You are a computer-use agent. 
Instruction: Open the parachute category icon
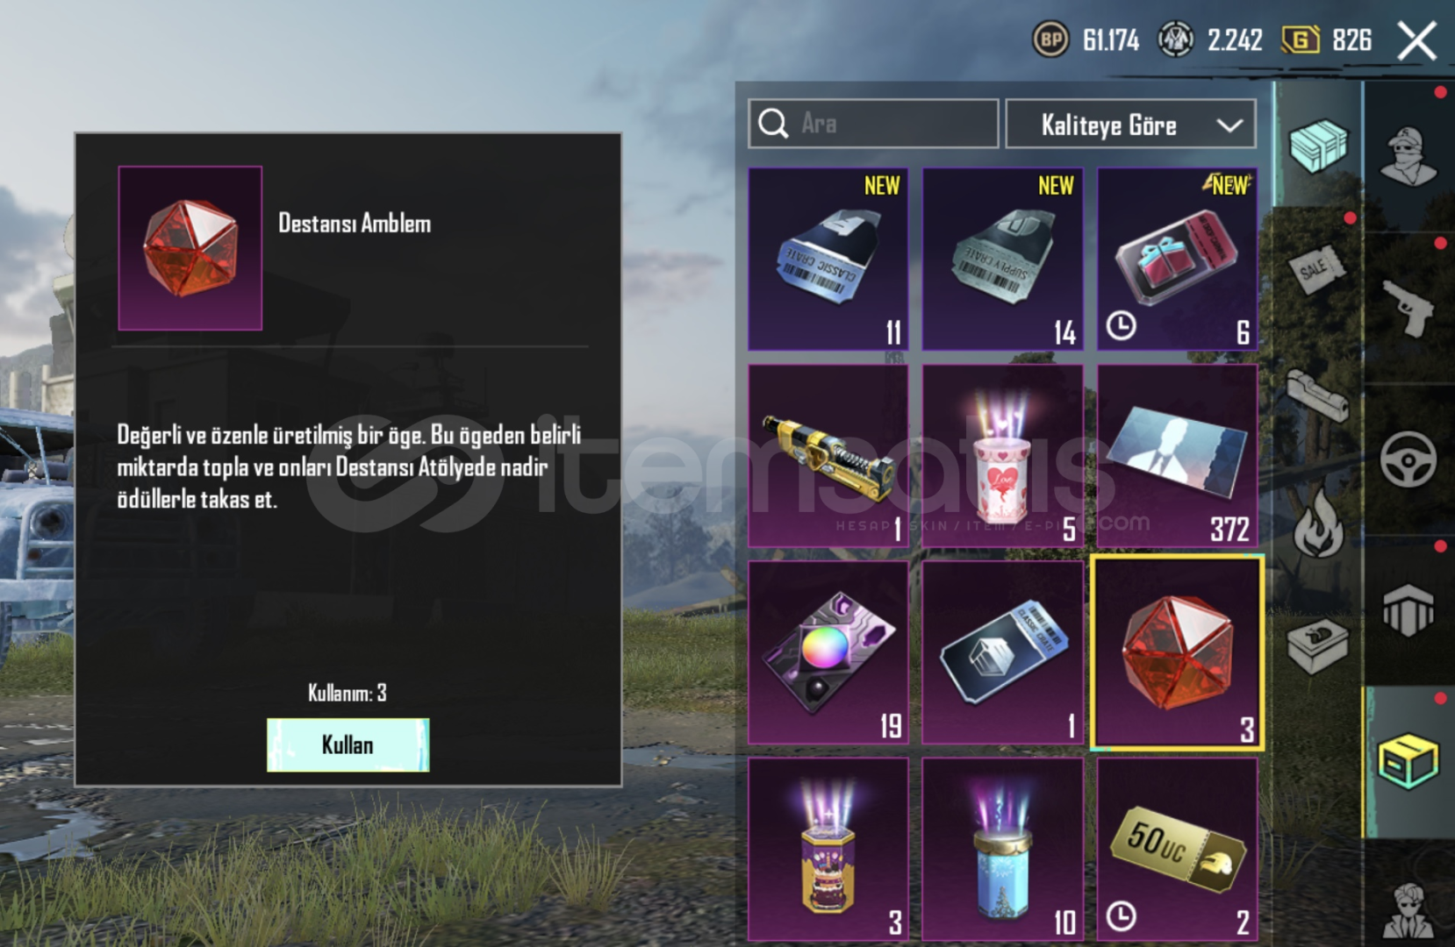tap(1408, 610)
